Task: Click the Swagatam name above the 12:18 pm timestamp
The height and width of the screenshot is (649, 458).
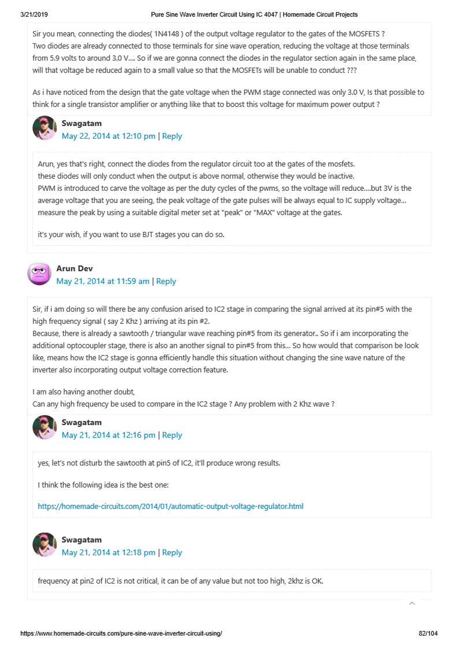Action: 81,540
